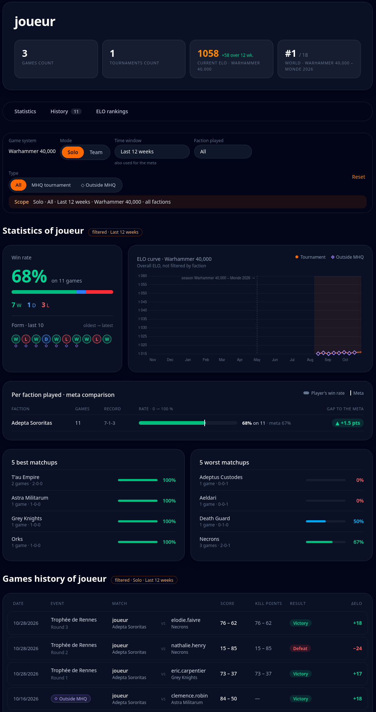The image size is (376, 712).
Task: Filter type by MHQ tournament
Action: [x=51, y=185]
